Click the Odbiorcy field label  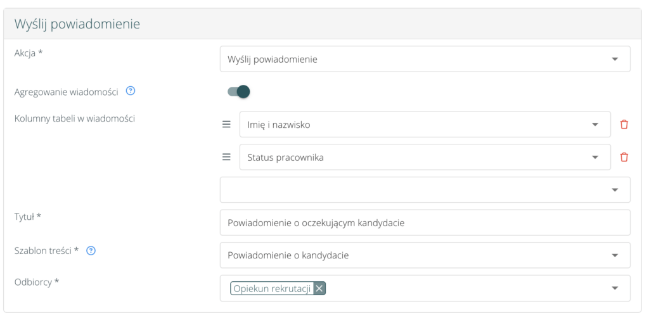(x=35, y=282)
